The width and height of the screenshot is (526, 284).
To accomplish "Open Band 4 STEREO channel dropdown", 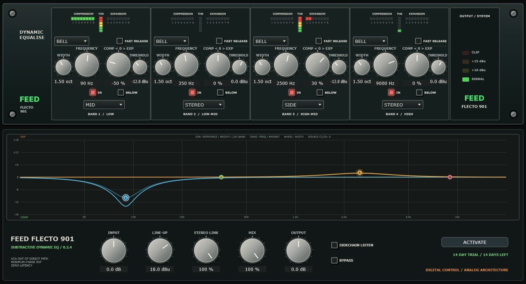I will [403, 105].
